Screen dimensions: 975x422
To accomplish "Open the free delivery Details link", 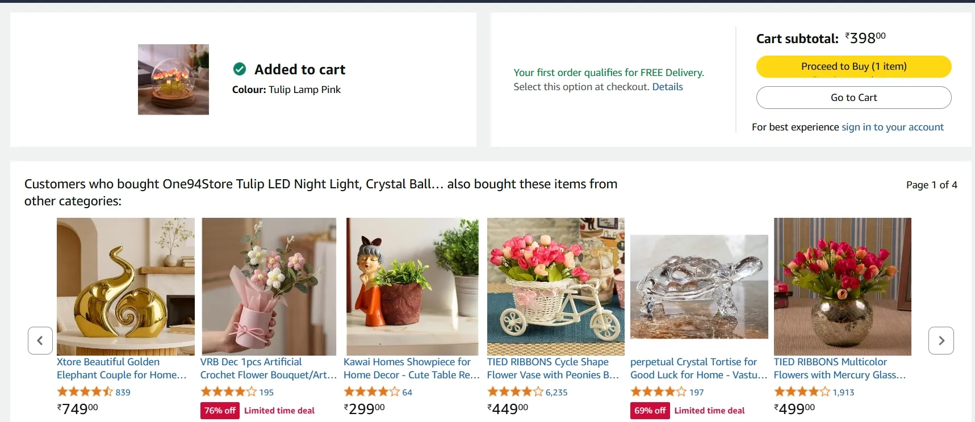I will pyautogui.click(x=667, y=87).
